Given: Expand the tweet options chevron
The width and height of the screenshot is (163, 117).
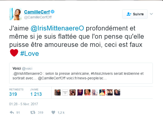Looking at the screenshot, I should pyautogui.click(x=151, y=14).
